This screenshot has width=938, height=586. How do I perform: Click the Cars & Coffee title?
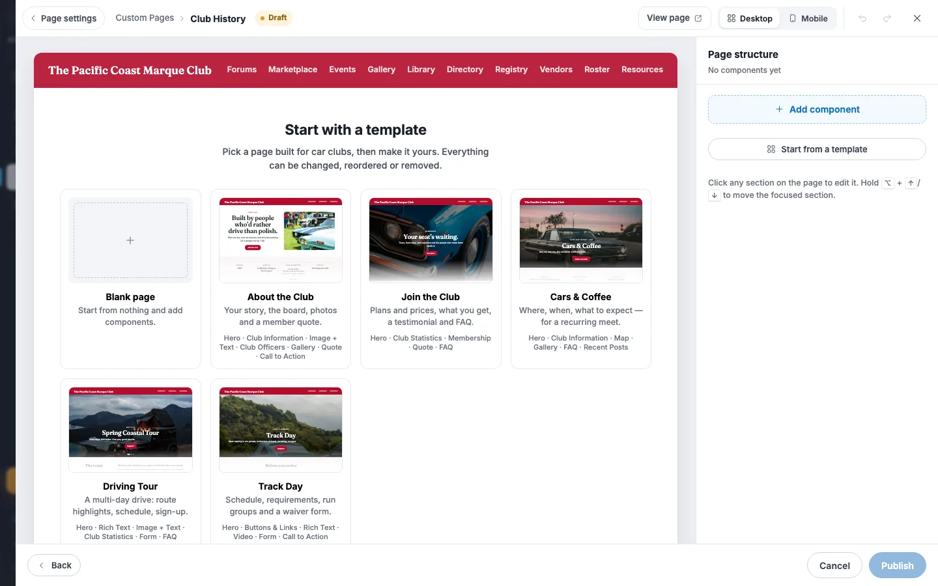(x=581, y=297)
